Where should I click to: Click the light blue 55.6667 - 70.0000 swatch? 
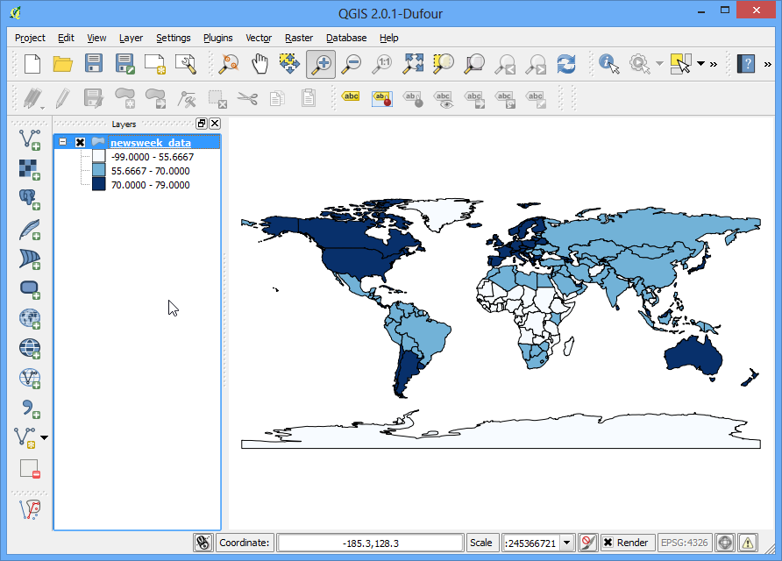tap(99, 171)
